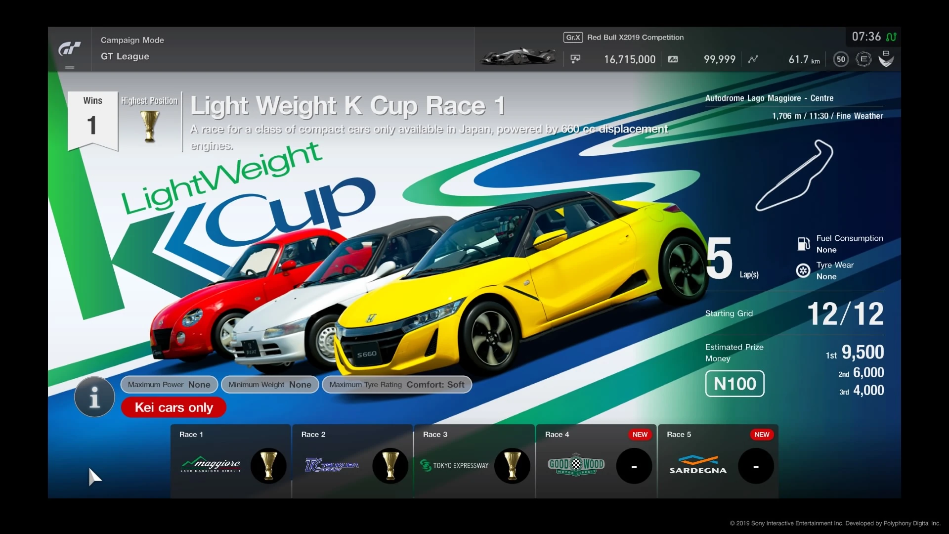This screenshot has height=534, width=949.
Task: Select the Fuel Consumption icon
Action: (803, 244)
